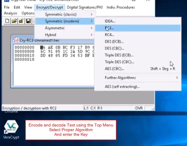The height and width of the screenshot is (146, 187).
Task: Expand the Further Algorithms submenu
Action: coord(138,78)
